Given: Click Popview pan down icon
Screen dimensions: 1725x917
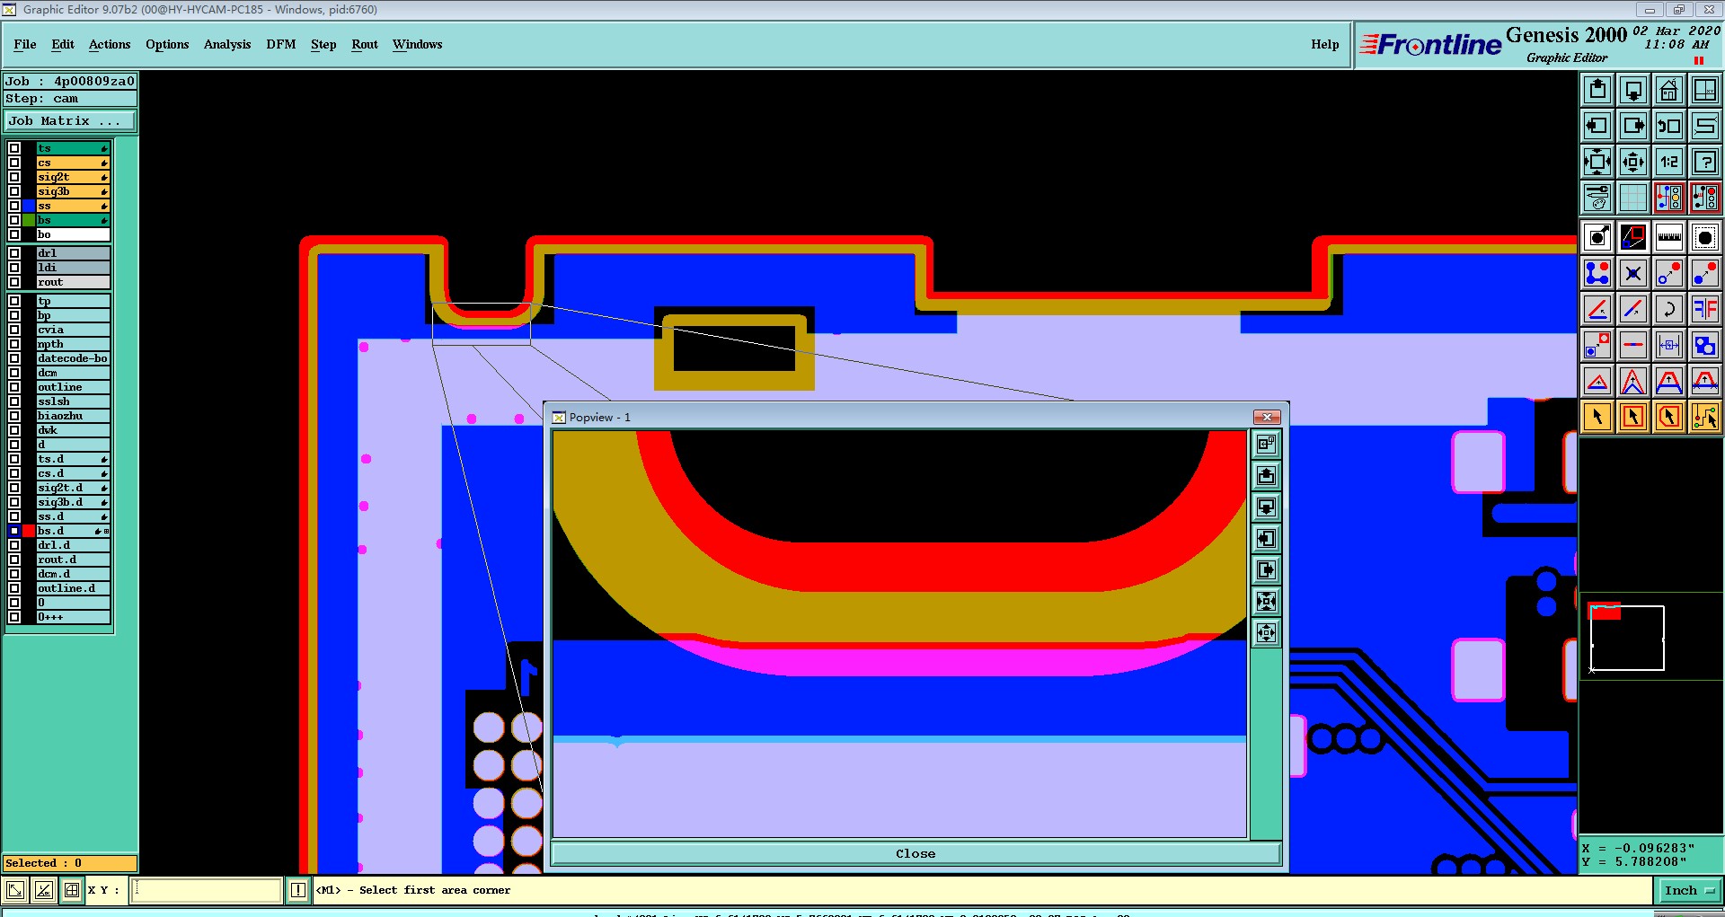Looking at the screenshot, I should pos(1267,507).
